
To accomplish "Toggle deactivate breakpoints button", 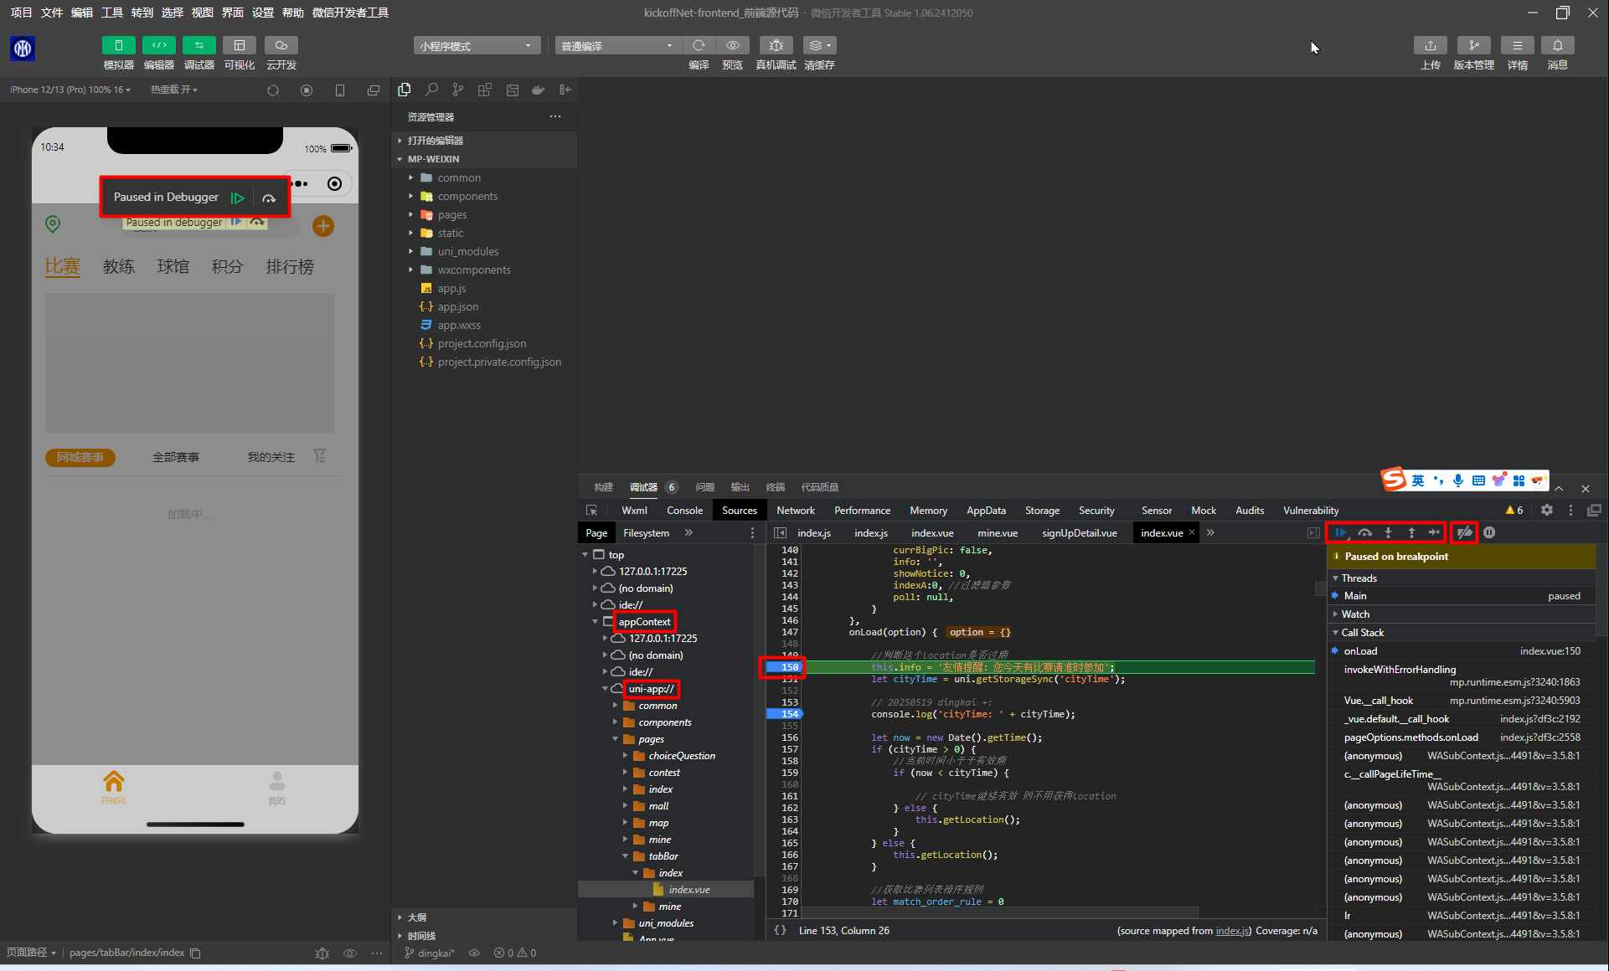I will point(1464,532).
